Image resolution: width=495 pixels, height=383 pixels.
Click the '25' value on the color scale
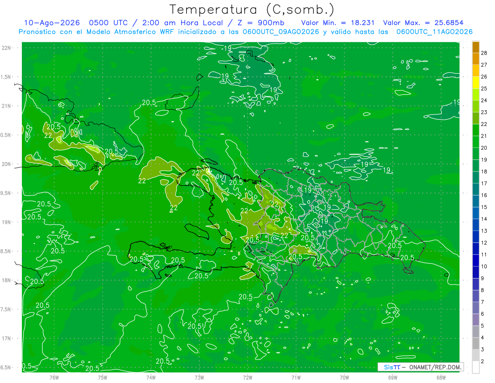[484, 88]
